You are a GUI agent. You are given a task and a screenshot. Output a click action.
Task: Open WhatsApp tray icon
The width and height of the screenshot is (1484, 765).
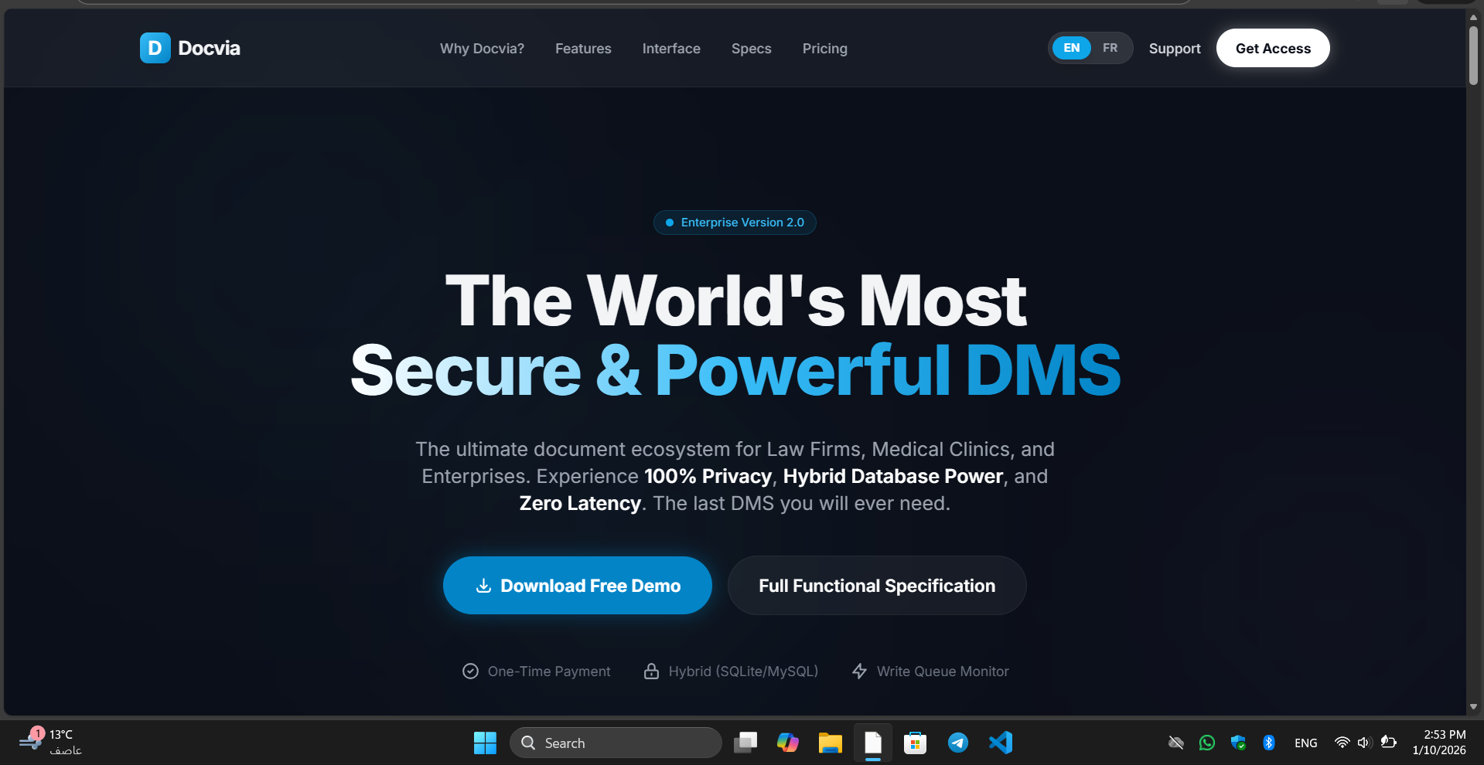[x=1206, y=743]
